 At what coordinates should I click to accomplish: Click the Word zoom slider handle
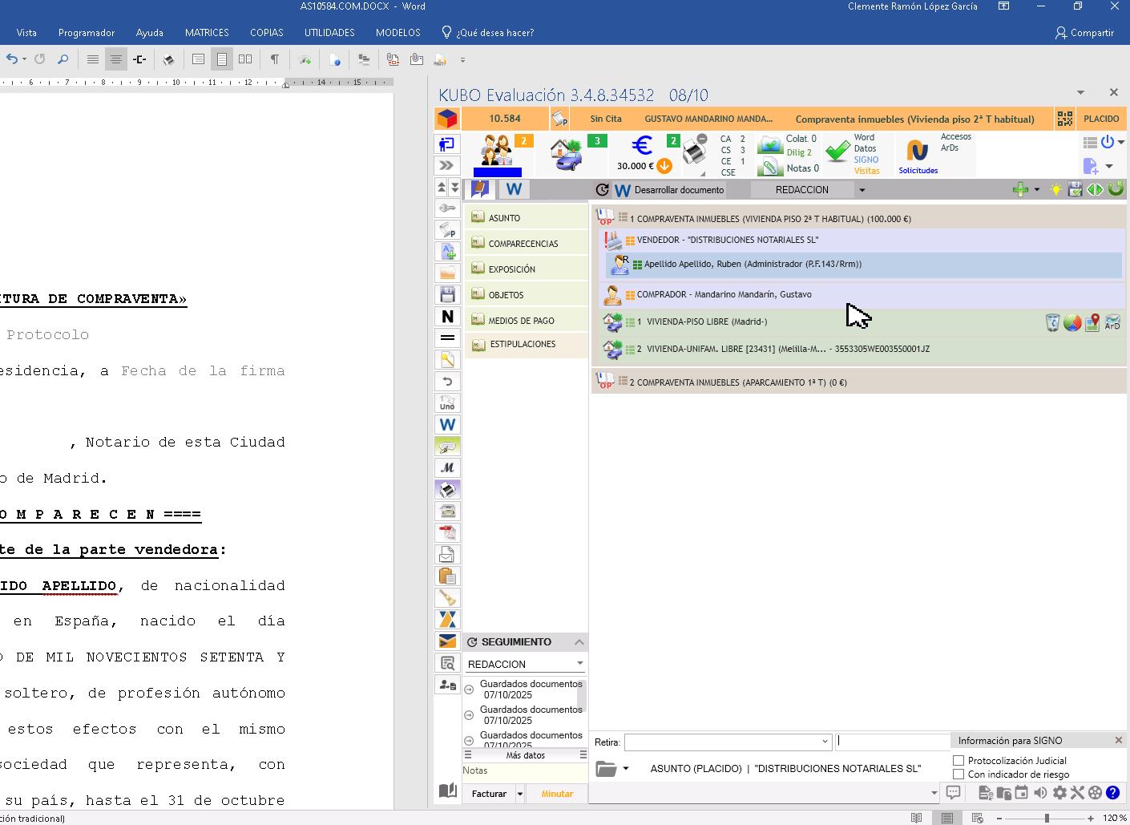[x=1047, y=818]
